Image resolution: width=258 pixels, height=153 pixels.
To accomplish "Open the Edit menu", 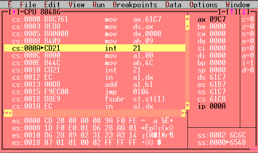I will (52, 4).
